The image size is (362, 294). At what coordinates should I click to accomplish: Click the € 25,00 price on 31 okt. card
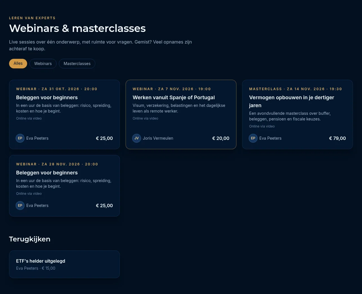pos(104,138)
